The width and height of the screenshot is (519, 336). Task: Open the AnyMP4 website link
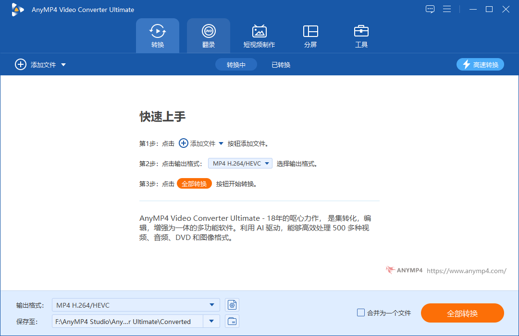click(466, 270)
